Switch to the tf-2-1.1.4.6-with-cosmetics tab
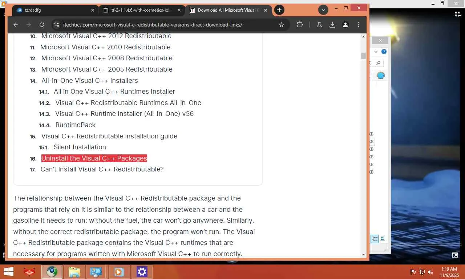The image size is (465, 279). pyautogui.click(x=142, y=10)
